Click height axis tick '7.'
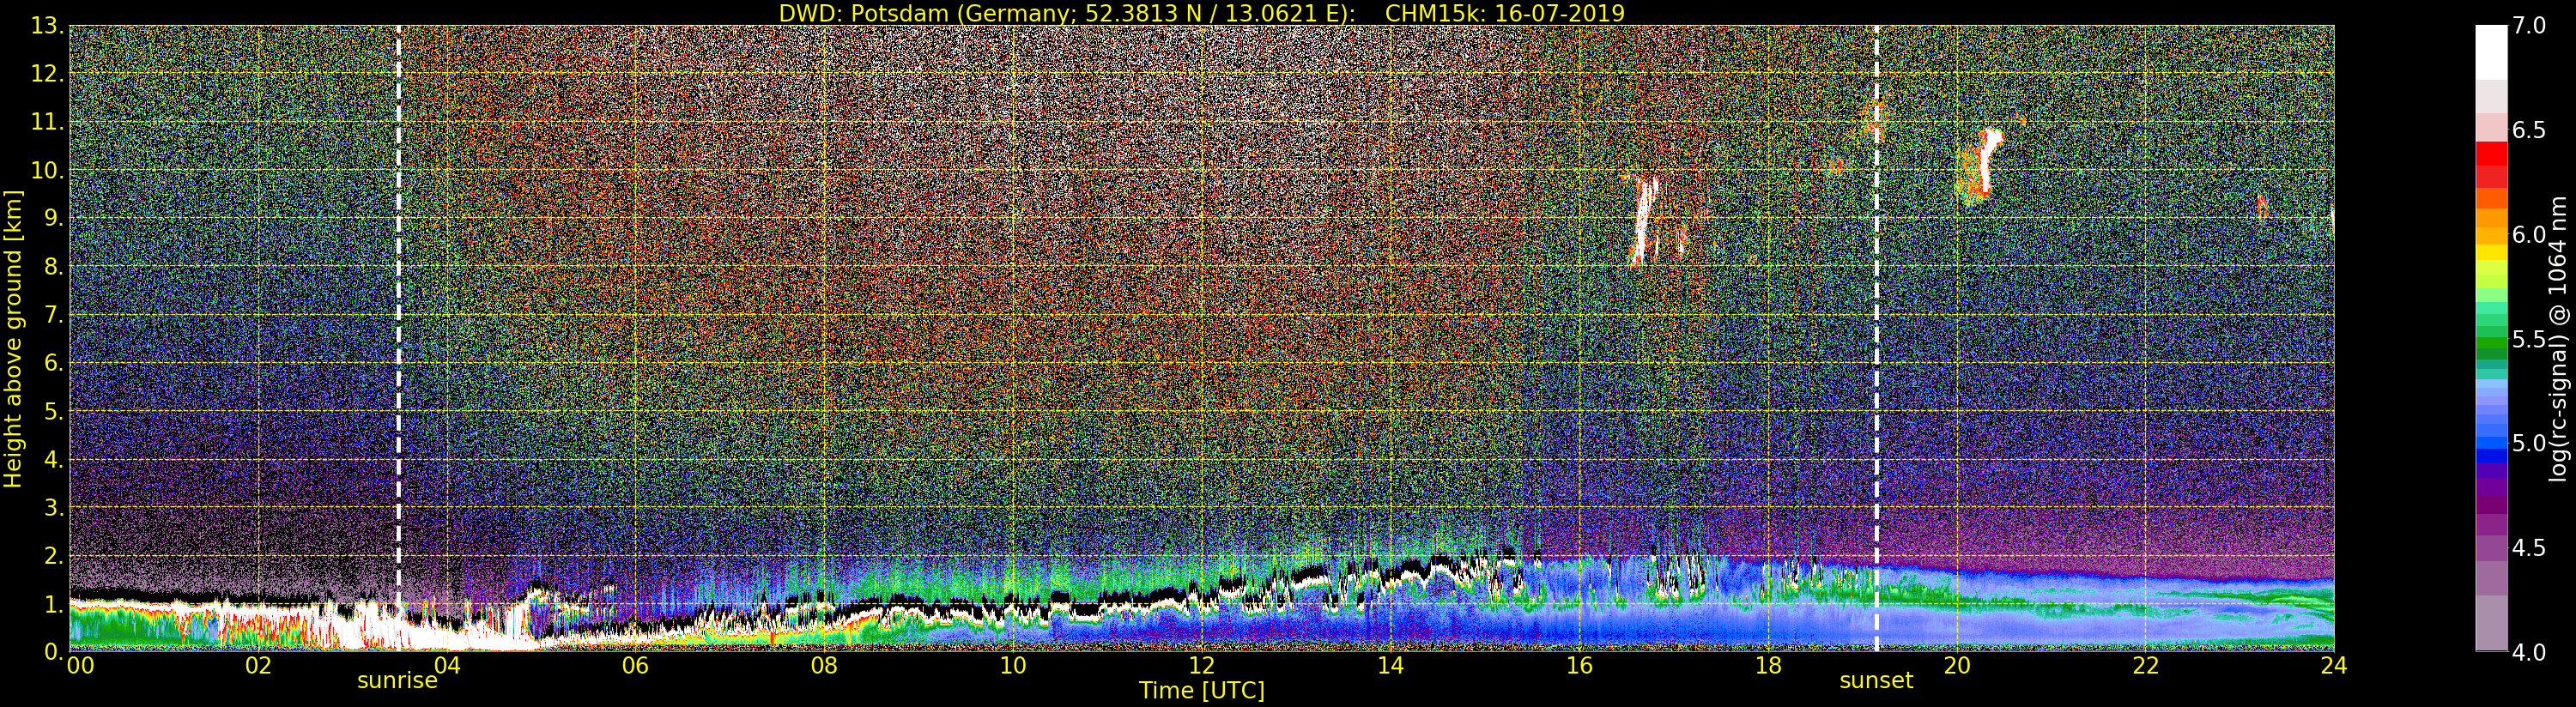 pyautogui.click(x=54, y=315)
